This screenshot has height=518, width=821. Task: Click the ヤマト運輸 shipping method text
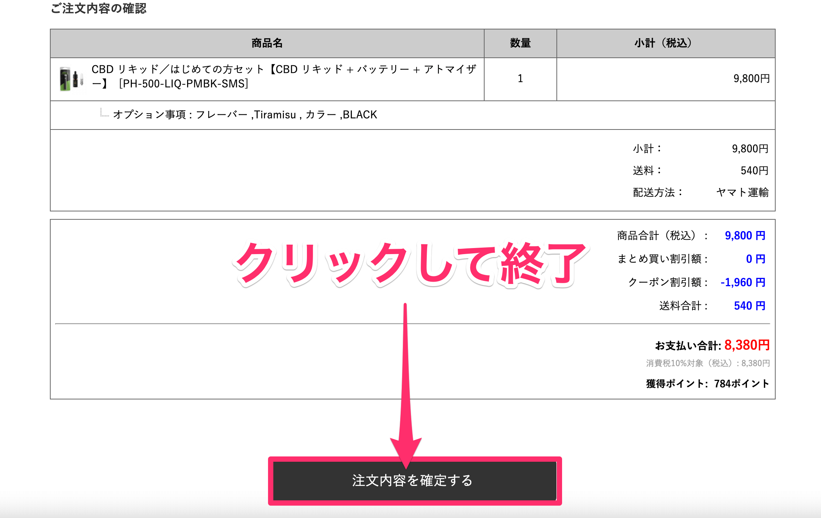742,193
